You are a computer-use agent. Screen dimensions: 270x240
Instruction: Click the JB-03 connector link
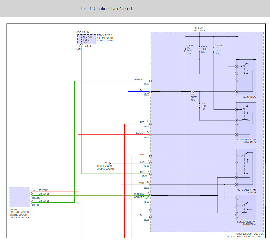point(146,202)
